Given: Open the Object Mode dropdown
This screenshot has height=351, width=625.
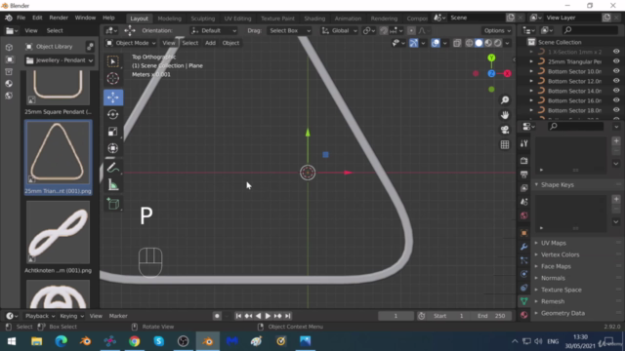Looking at the screenshot, I should pos(131,43).
